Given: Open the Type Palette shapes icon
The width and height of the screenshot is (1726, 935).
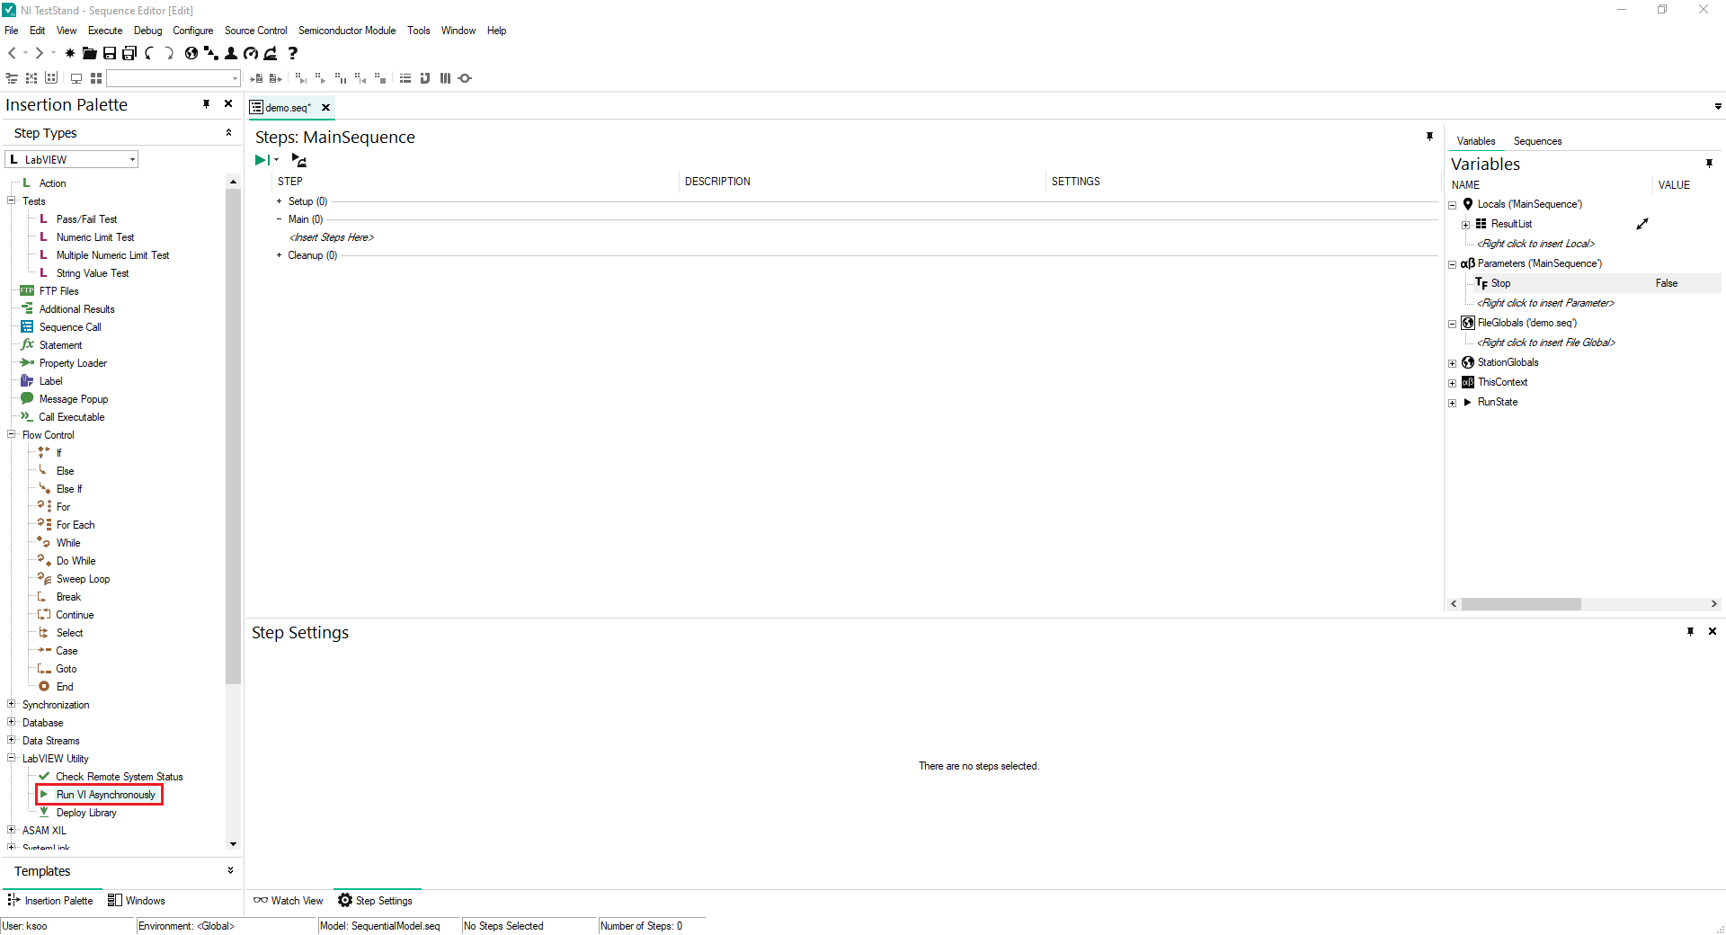Looking at the screenshot, I should (211, 54).
